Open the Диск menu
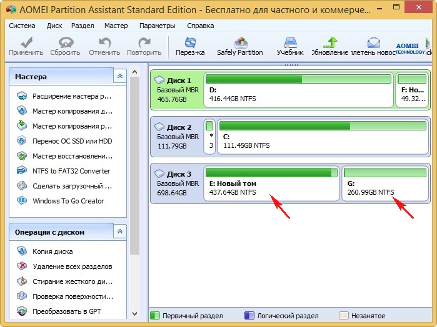This screenshot has width=437, height=327. 54,26
